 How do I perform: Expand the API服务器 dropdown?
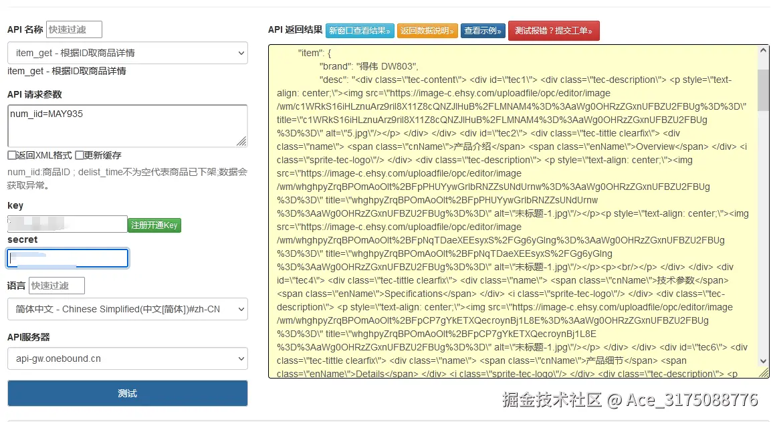[x=127, y=358]
